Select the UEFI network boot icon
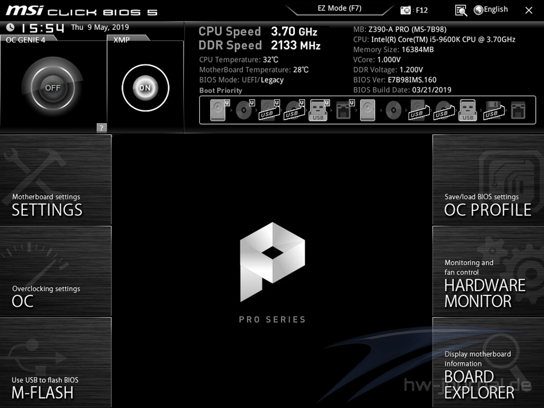This screenshot has height=408, width=544. (345, 110)
